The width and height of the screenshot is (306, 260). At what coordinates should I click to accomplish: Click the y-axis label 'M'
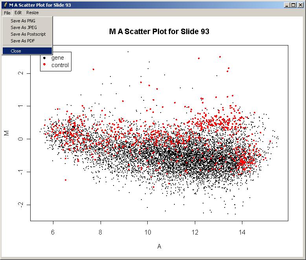pos(7,133)
